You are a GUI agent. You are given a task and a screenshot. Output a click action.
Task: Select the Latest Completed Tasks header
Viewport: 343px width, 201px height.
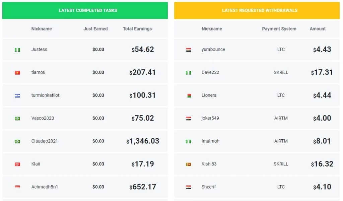[85, 10]
